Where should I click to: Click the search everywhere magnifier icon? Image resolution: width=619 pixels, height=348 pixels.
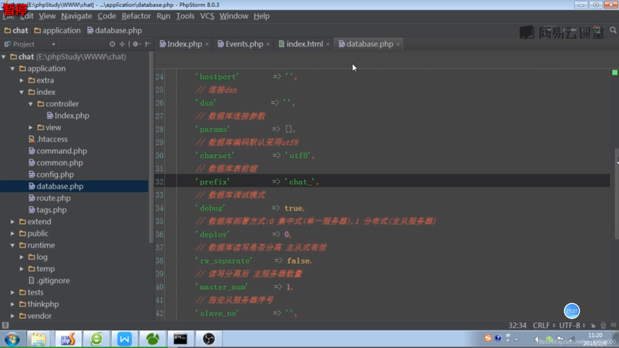coord(613,30)
